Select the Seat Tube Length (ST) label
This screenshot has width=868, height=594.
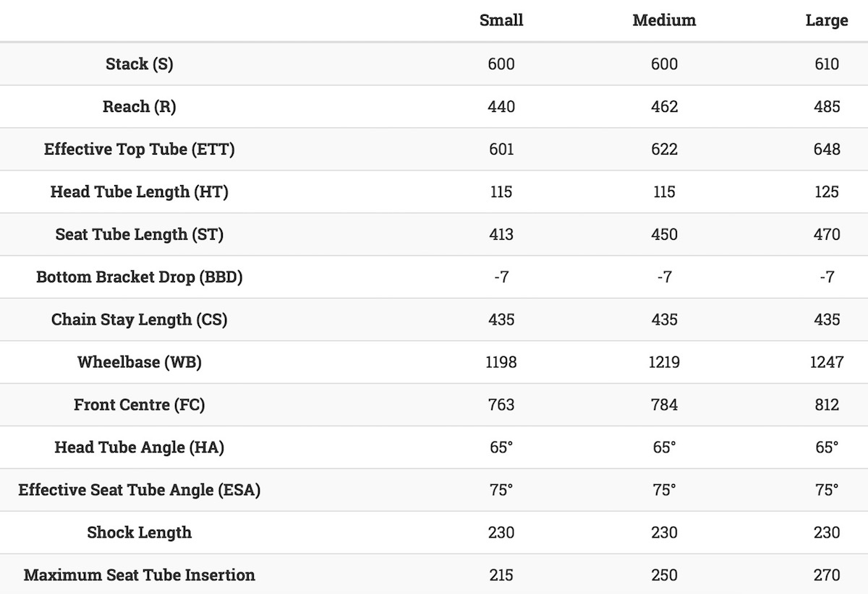pyautogui.click(x=140, y=234)
